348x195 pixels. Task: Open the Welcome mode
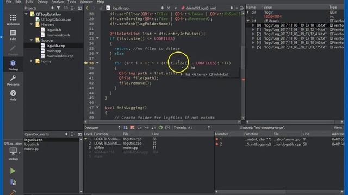click(x=13, y=19)
